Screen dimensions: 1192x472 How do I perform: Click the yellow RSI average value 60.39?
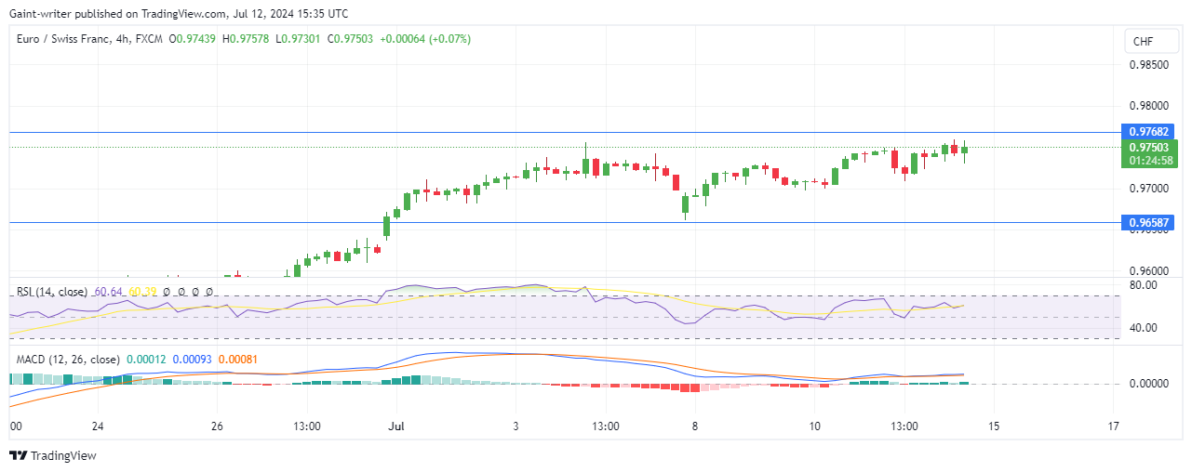click(x=141, y=292)
